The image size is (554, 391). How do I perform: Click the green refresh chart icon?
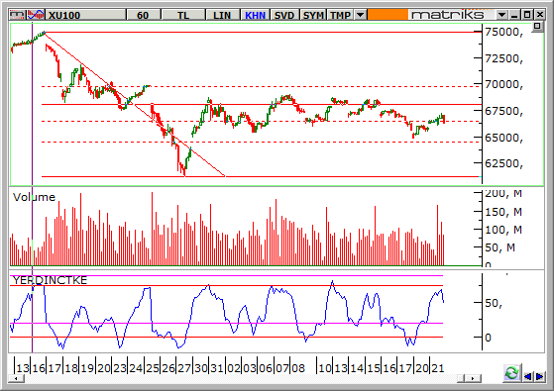click(x=512, y=372)
